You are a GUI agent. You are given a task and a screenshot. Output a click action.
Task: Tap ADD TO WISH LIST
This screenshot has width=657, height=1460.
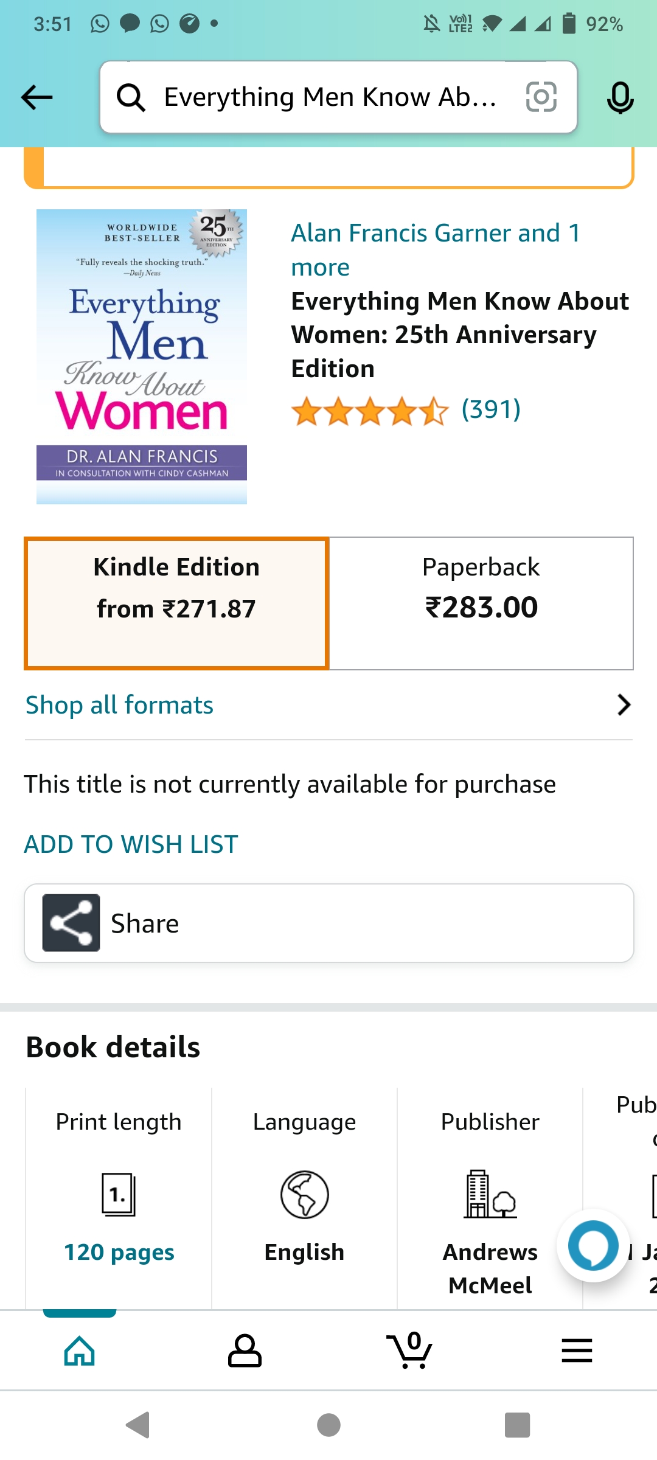[x=131, y=844]
